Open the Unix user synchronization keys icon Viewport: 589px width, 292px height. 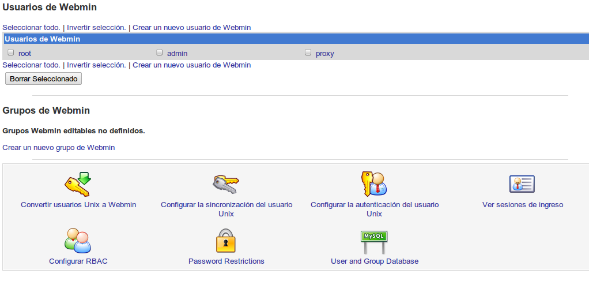tap(226, 184)
